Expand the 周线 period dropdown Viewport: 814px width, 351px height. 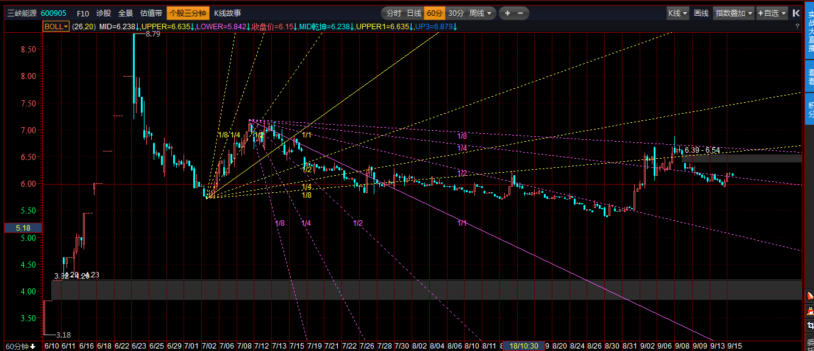pyautogui.click(x=480, y=13)
